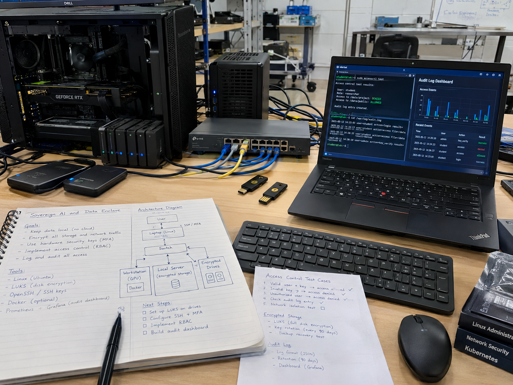Click the red 'denied' result cell
The image size is (513, 385).
pyautogui.click(x=481, y=149)
